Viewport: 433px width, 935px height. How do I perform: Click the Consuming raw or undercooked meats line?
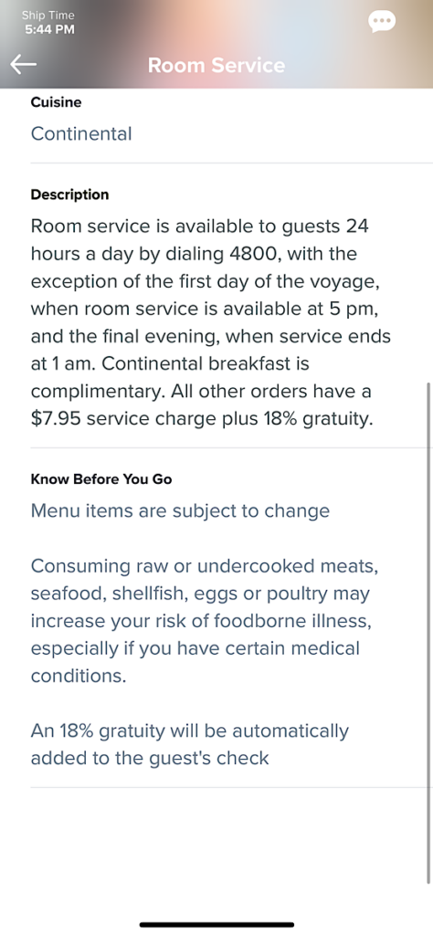(204, 565)
